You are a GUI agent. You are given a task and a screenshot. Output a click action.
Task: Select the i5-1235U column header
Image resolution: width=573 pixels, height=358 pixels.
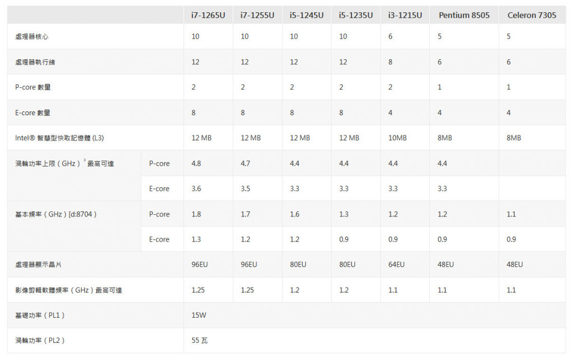tap(356, 15)
